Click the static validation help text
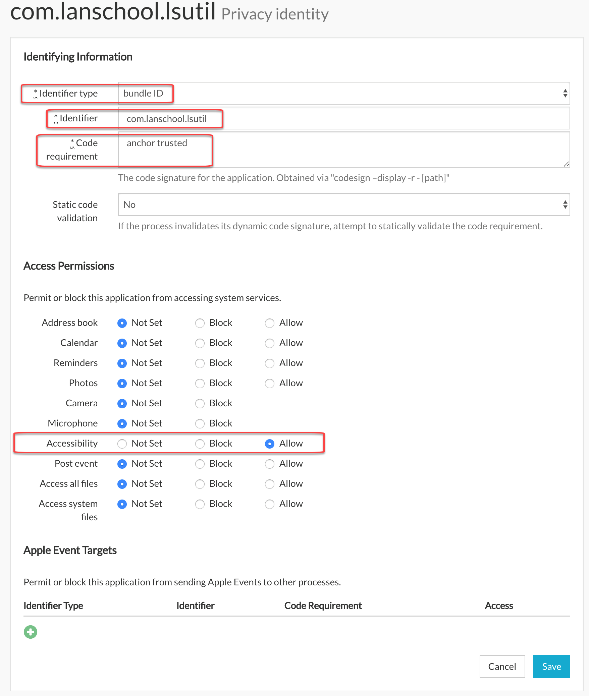The image size is (589, 696). click(330, 226)
